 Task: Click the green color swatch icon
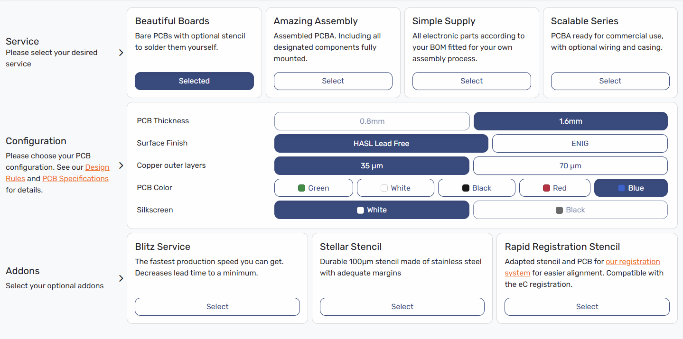tap(301, 188)
